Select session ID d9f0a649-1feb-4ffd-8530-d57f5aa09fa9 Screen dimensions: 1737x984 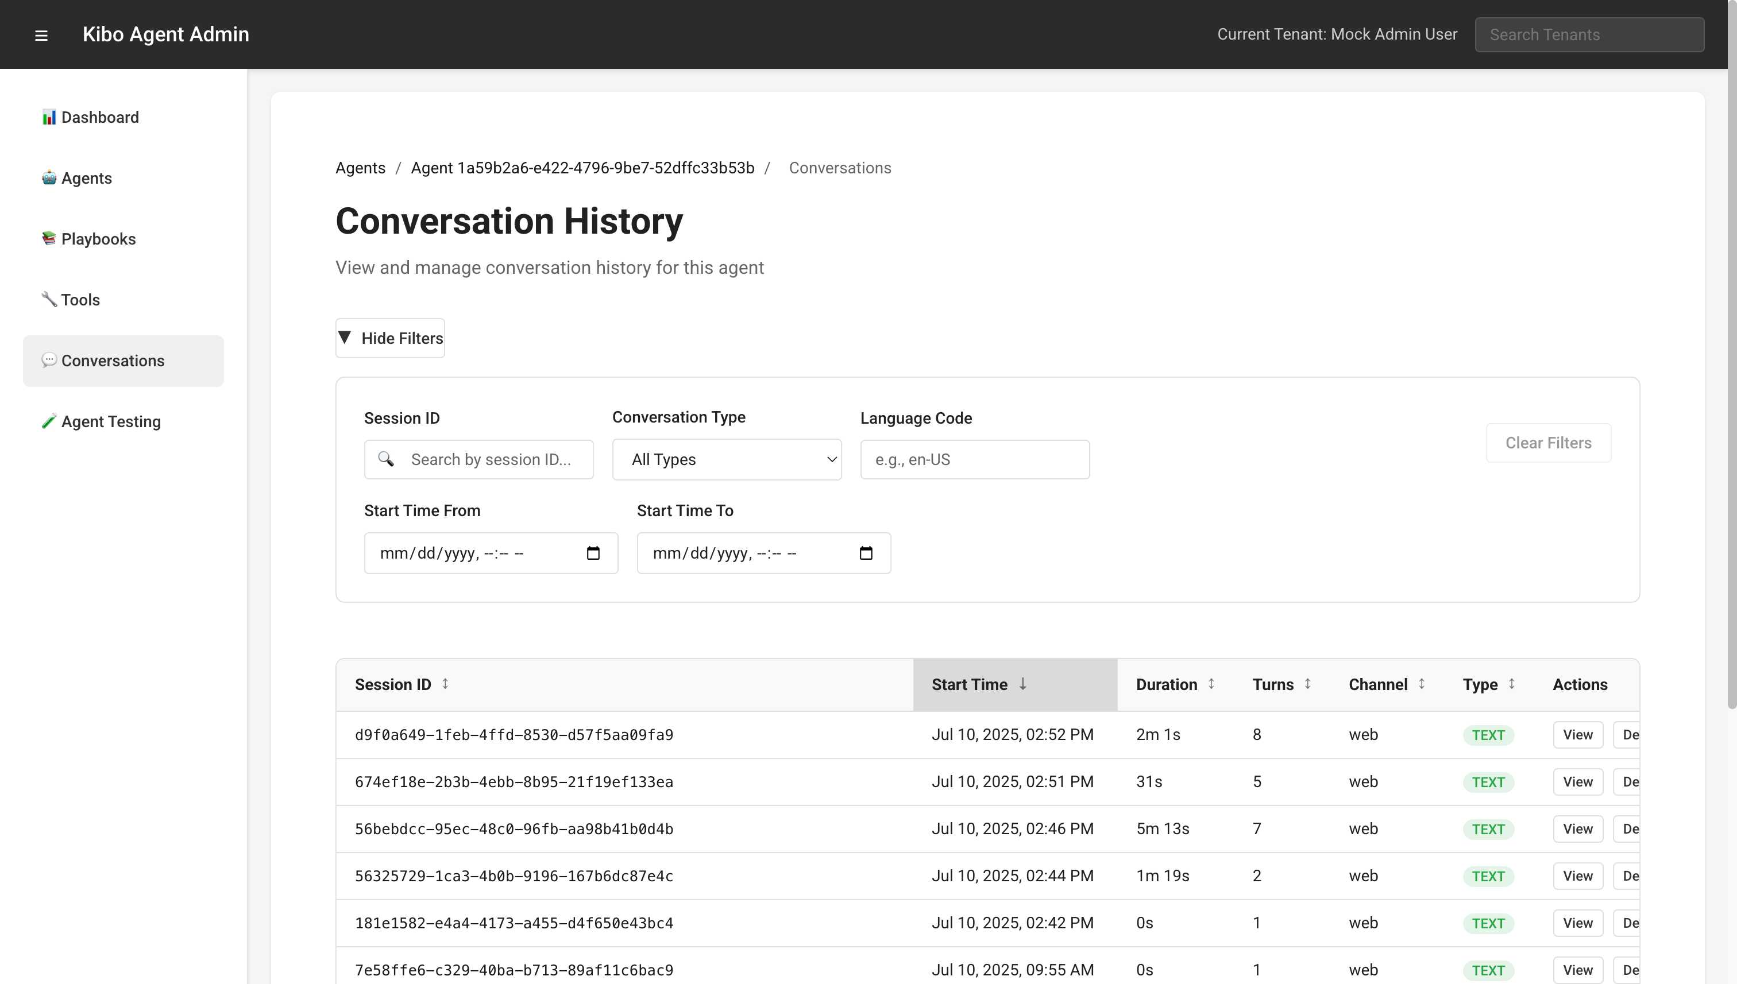click(514, 735)
